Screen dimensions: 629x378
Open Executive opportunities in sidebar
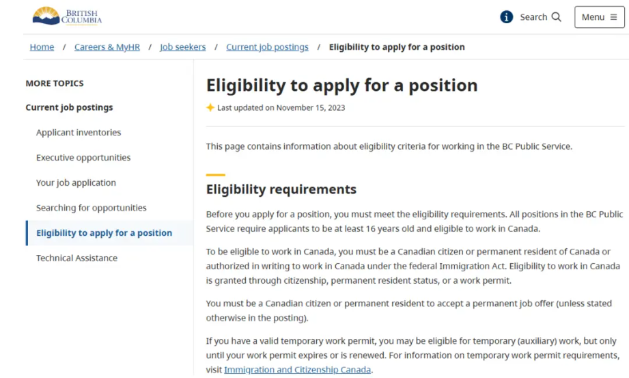pos(83,157)
